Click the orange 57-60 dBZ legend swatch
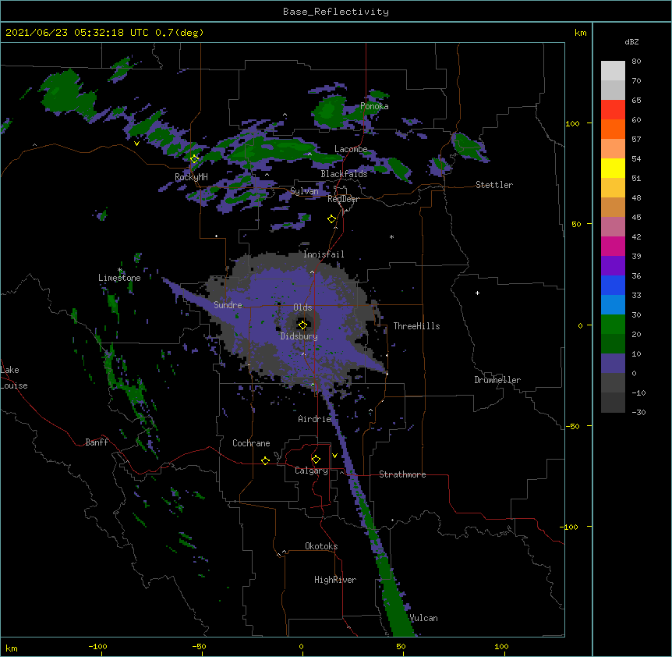 [x=613, y=130]
